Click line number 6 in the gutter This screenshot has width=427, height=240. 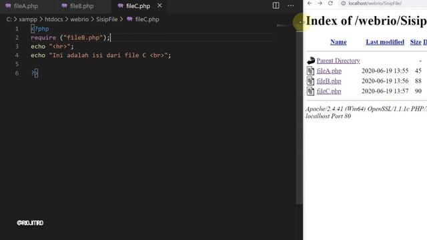[x=17, y=73]
